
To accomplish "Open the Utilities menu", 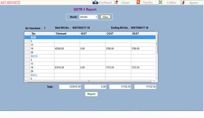I will 170,2.
